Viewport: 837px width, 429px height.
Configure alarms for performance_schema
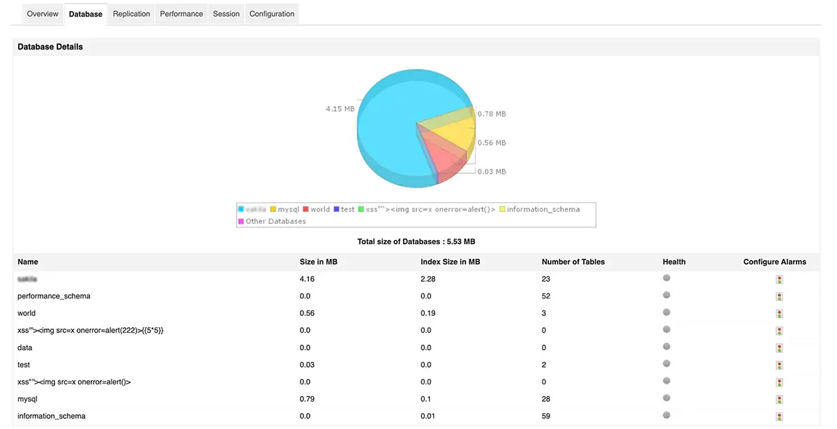point(779,296)
